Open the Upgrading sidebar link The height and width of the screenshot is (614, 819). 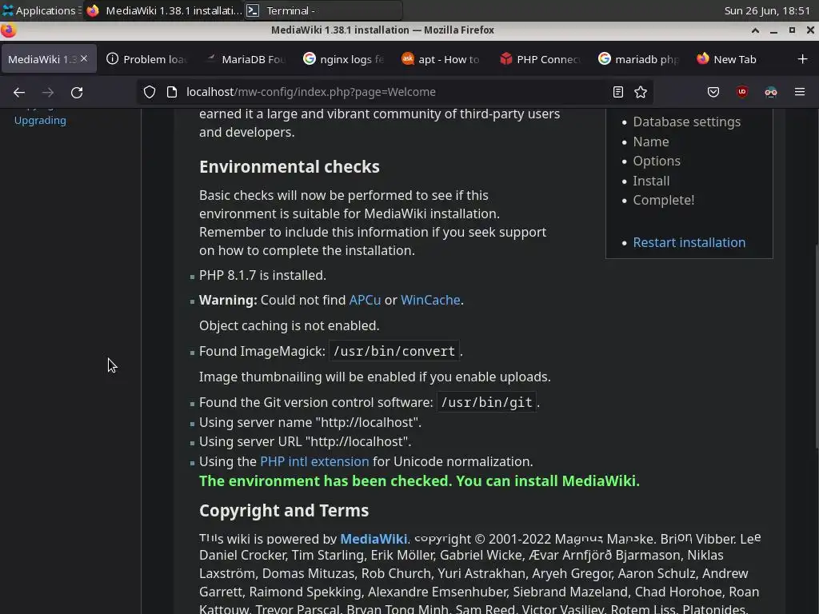click(x=40, y=120)
